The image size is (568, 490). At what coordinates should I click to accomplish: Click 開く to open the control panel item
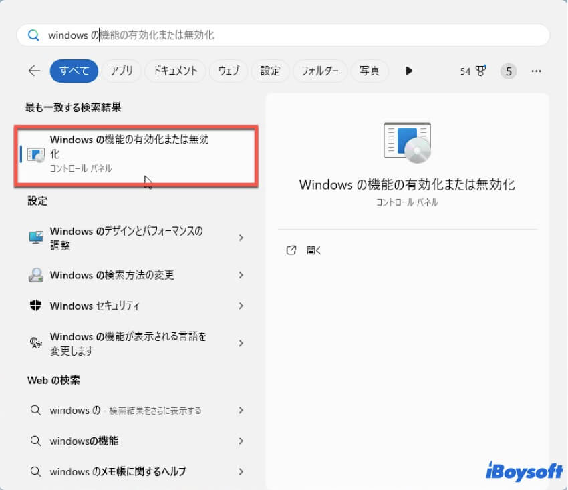point(314,250)
